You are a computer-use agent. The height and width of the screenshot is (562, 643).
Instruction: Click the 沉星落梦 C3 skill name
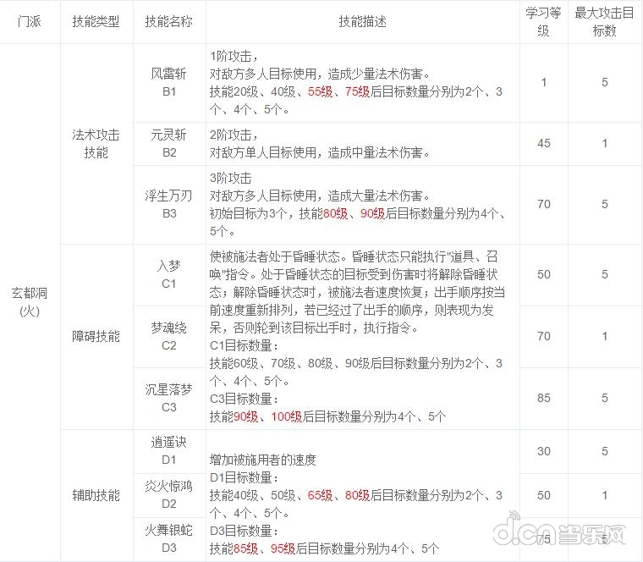[168, 398]
